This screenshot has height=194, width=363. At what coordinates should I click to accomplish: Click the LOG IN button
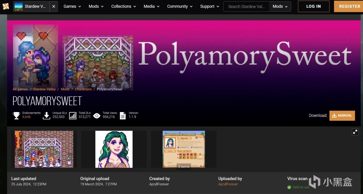(x=314, y=6)
